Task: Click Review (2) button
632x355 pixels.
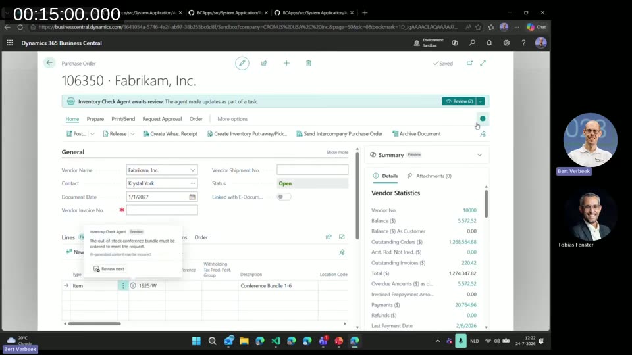Action: (459, 101)
